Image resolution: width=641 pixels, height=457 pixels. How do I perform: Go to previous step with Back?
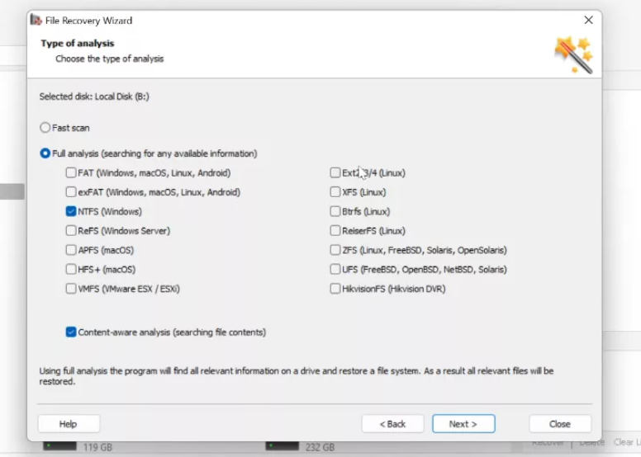392,424
